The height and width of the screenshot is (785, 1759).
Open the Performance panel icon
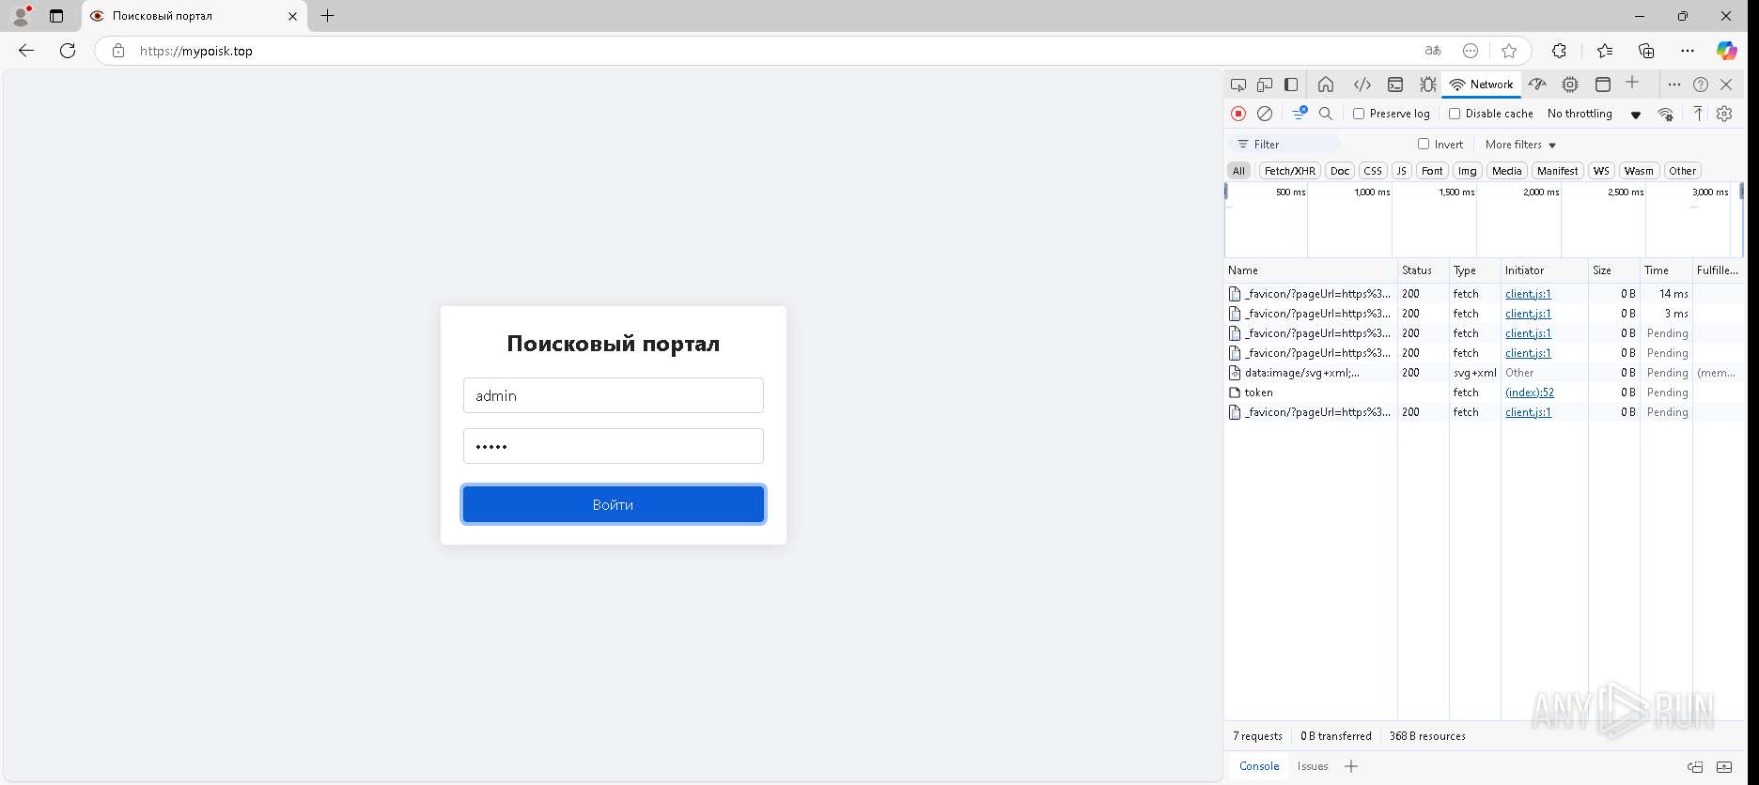click(1537, 85)
